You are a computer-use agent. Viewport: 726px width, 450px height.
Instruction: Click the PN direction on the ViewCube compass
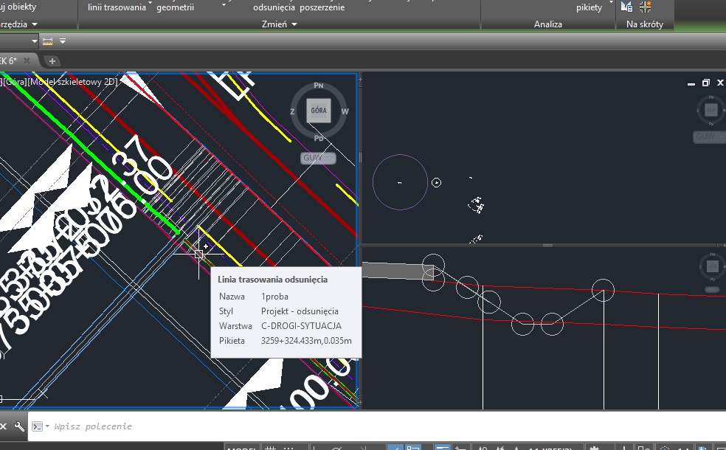coord(319,86)
